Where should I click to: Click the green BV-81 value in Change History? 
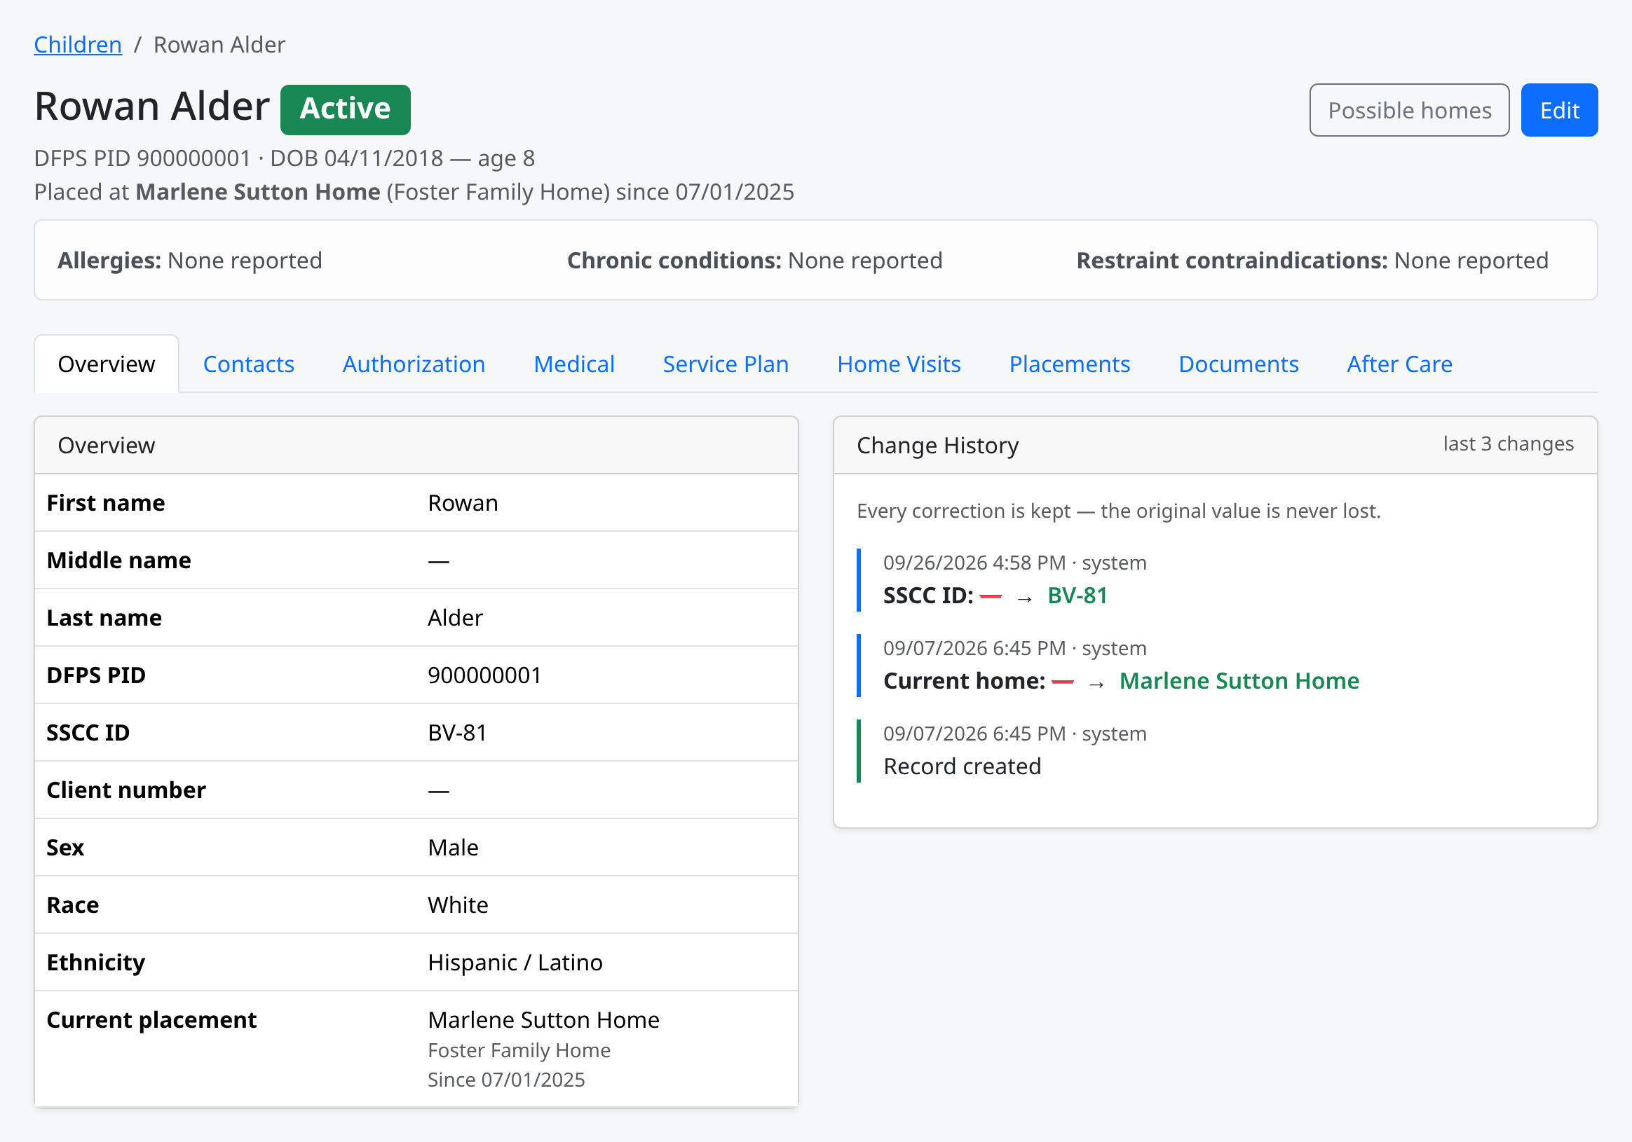tap(1077, 596)
